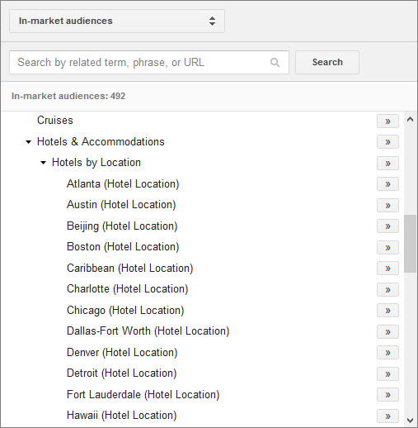Focus the related term search field
Screen dimensions: 418x428
[149, 62]
